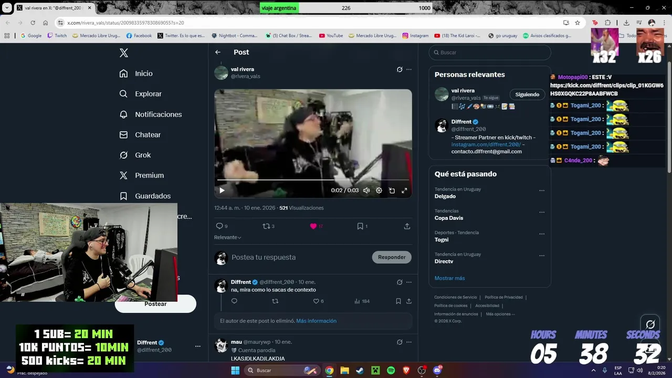This screenshot has width=672, height=378.
Task: Open Grok icon on val rivera post
Action: pos(400,69)
